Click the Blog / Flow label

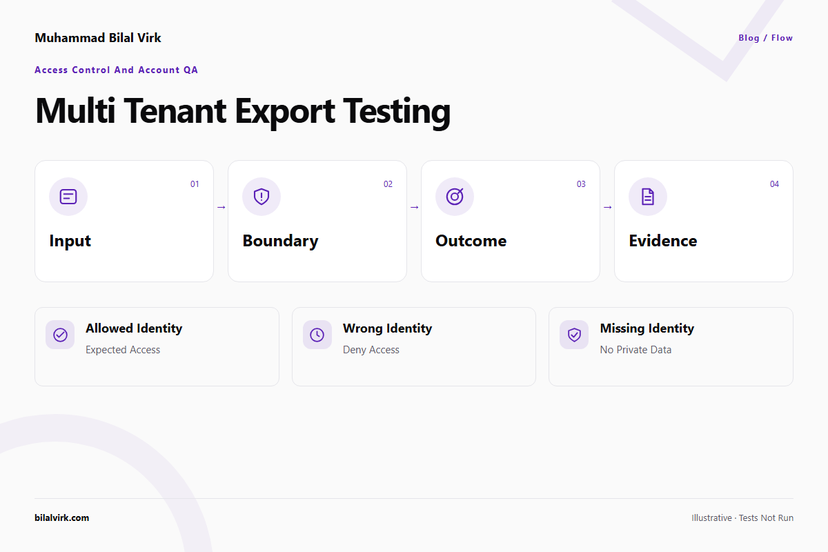[766, 38]
